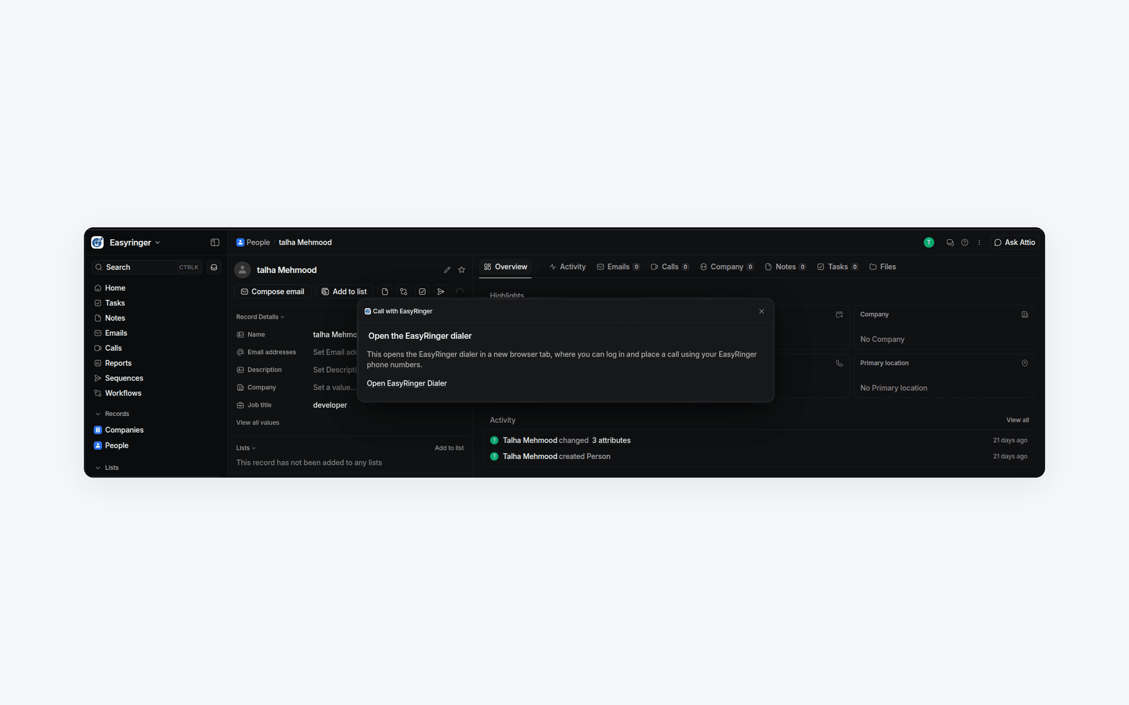Close the Call with EasyRinger dialog

[762, 311]
